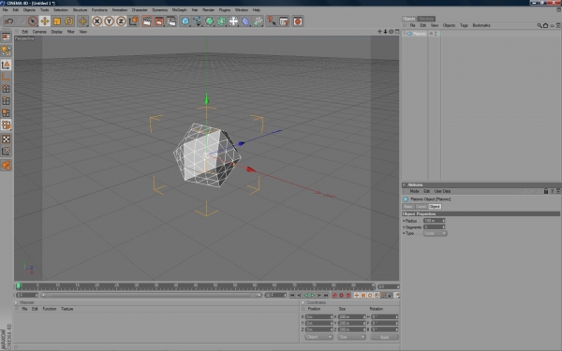
Task: Go to the end of animation
Action: [326, 296]
